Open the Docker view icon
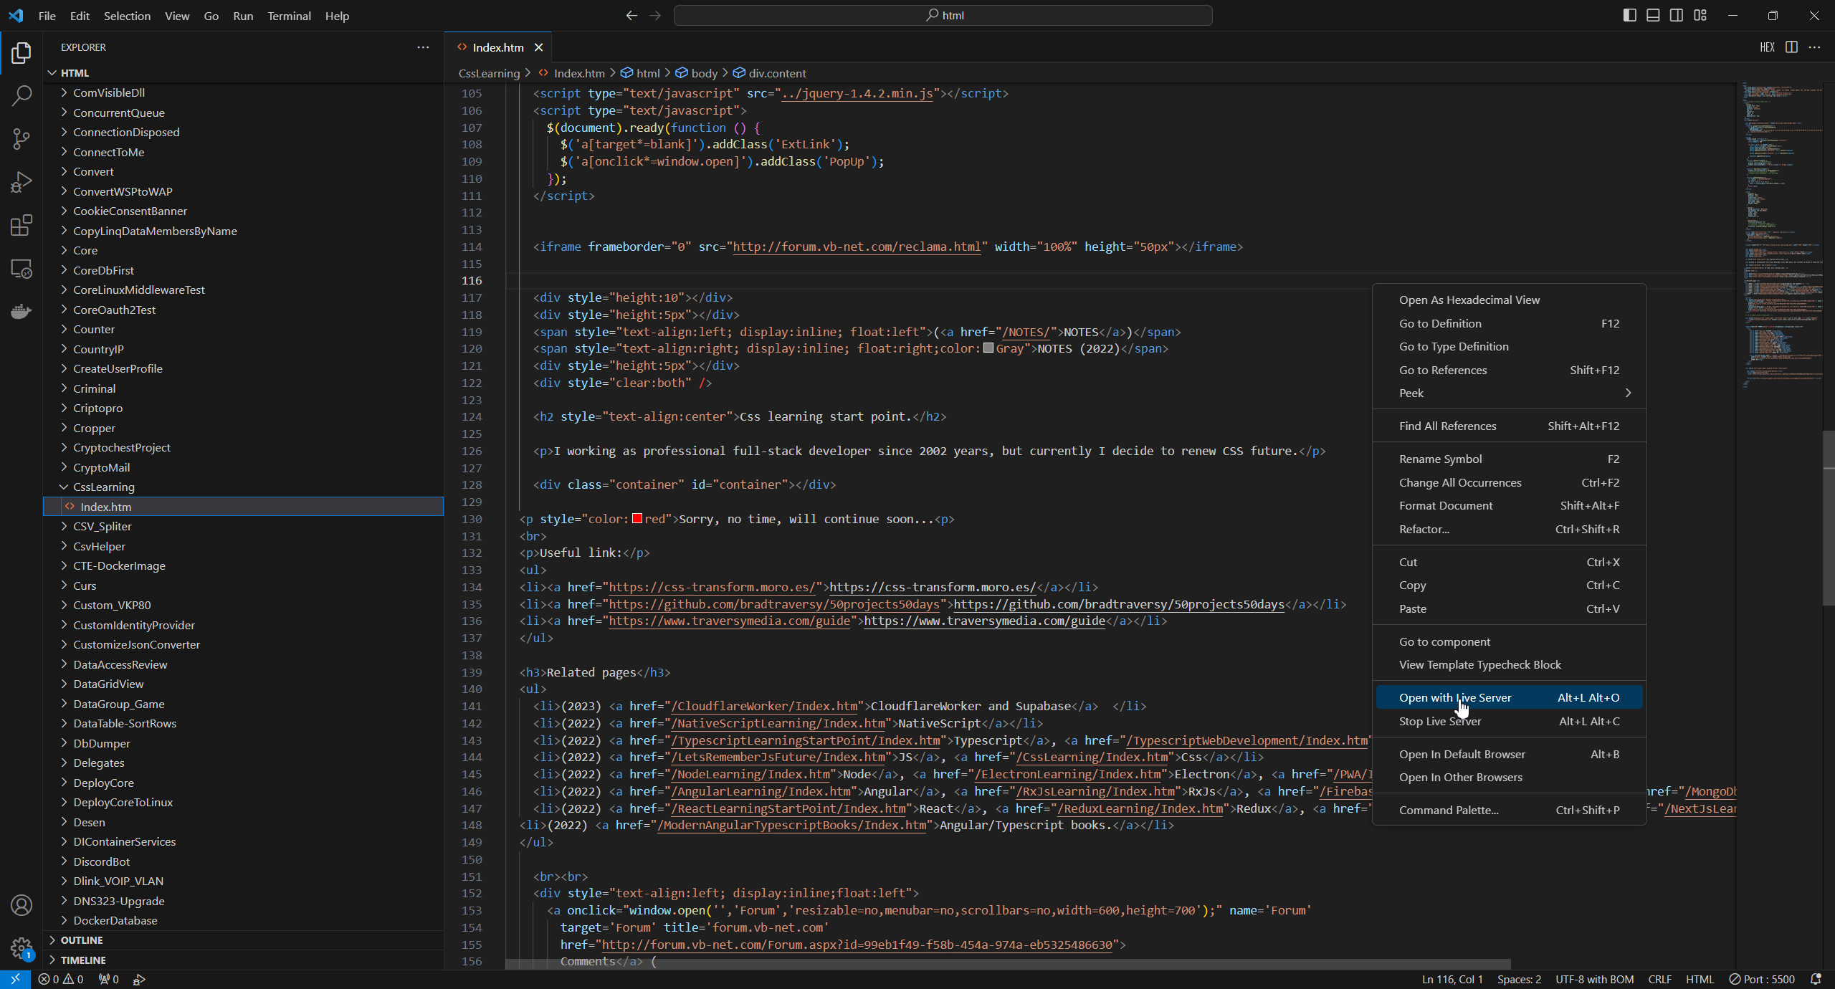 tap(22, 311)
